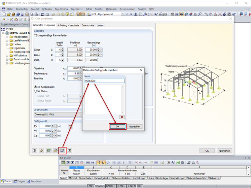Expand the Hilfsobjekte tree folder

click(x=7, y=56)
